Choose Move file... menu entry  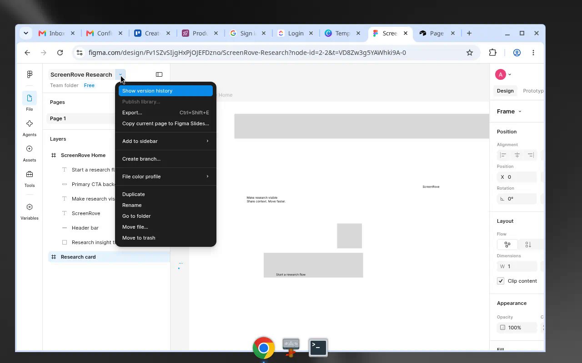(x=166, y=227)
